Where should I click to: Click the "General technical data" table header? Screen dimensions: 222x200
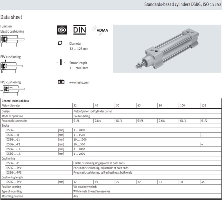[x=15, y=101]
